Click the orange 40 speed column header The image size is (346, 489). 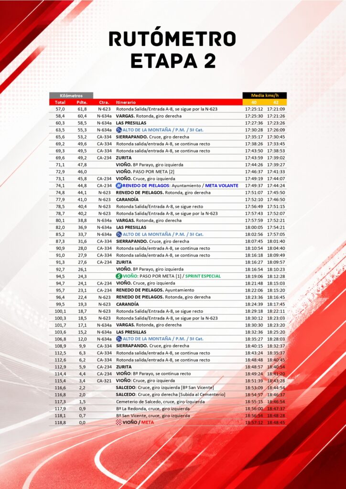pyautogui.click(x=254, y=102)
